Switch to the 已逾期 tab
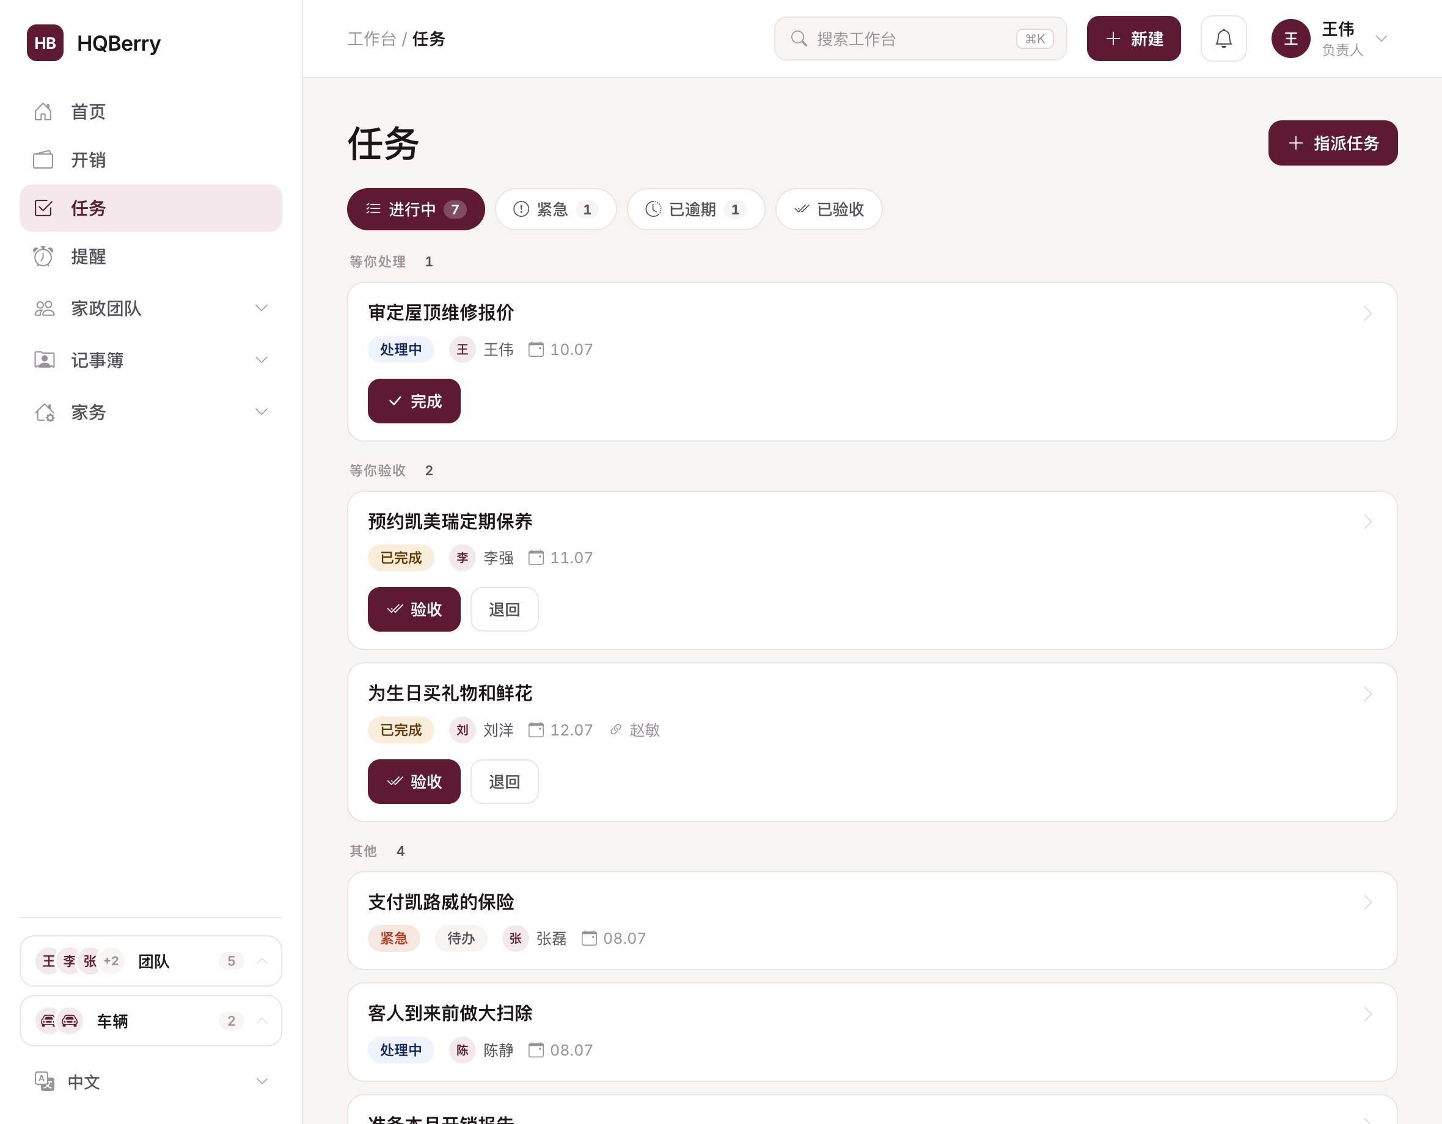 pyautogui.click(x=696, y=210)
